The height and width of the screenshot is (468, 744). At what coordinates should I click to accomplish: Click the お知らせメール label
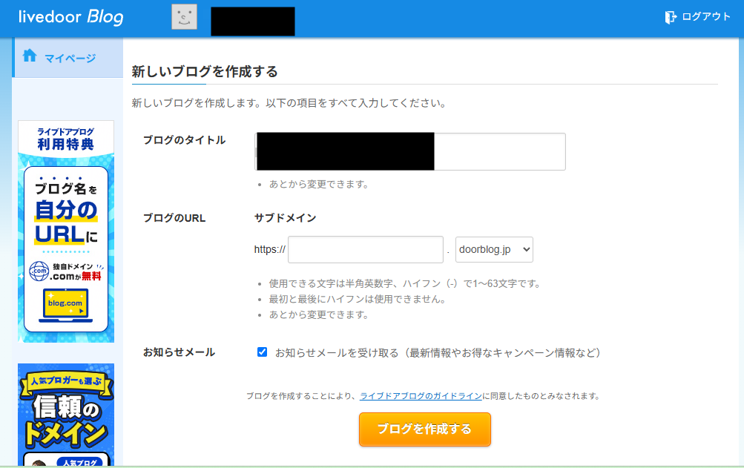179,352
